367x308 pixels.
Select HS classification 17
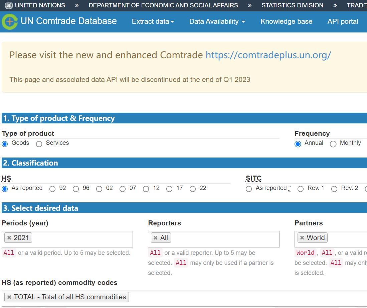tap(169, 189)
